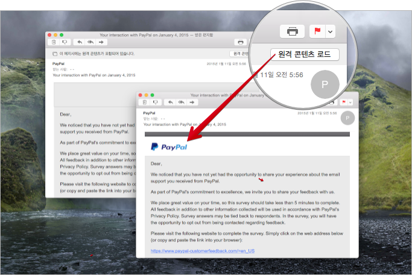Open the paypal-customerfeedback.com survey link
Image resolution: width=412 pixels, height=275 pixels.
point(203,251)
